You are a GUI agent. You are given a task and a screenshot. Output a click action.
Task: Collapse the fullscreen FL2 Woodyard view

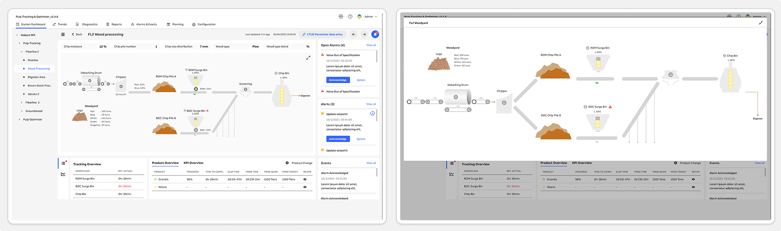point(761,23)
